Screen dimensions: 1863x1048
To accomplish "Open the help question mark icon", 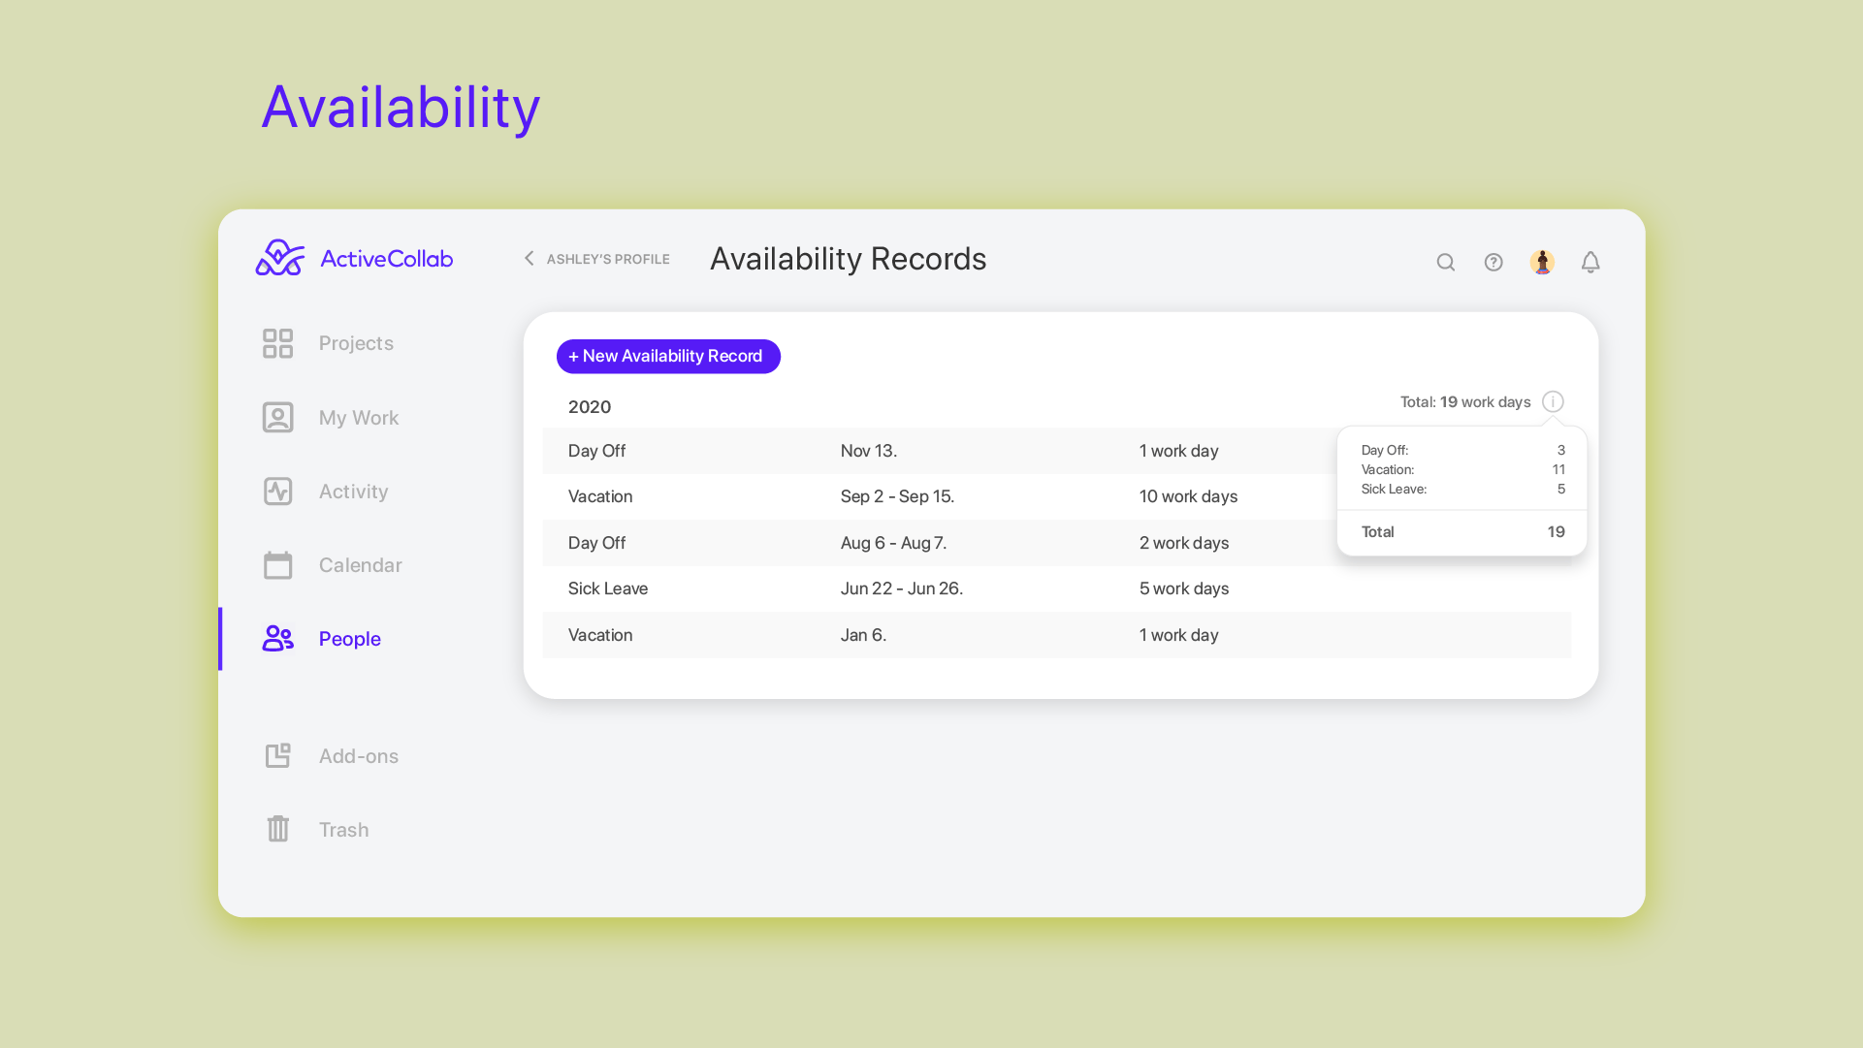I will (x=1494, y=262).
